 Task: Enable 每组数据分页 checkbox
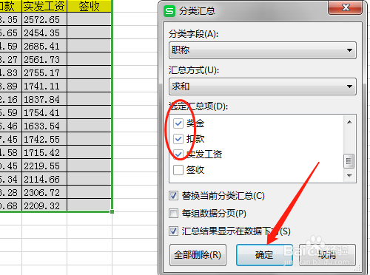[x=173, y=214]
